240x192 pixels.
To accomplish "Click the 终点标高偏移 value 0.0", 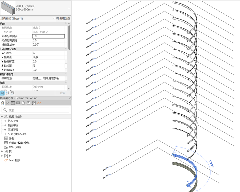I will coord(35,40).
